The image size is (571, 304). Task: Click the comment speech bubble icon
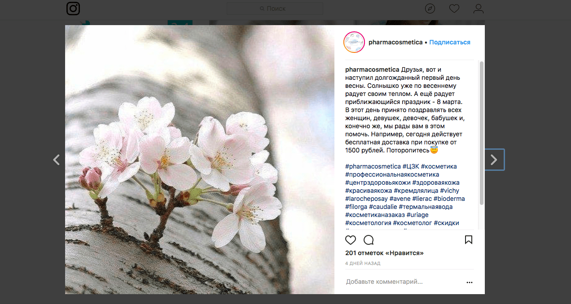click(369, 240)
